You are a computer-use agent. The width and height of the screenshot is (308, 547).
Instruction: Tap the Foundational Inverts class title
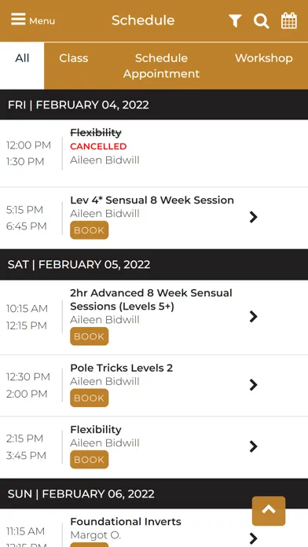[126, 522]
